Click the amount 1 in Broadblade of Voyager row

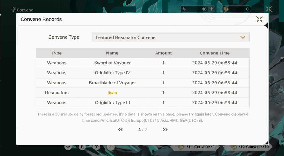point(163,83)
